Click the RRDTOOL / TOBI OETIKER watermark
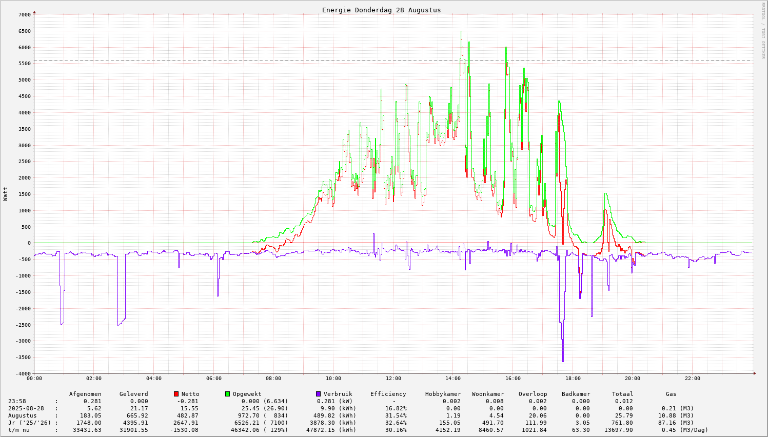Image resolution: width=768 pixels, height=437 pixels. click(763, 30)
